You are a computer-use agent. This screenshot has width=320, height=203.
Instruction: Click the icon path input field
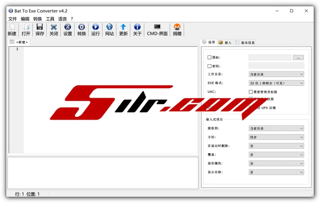tap(270, 57)
